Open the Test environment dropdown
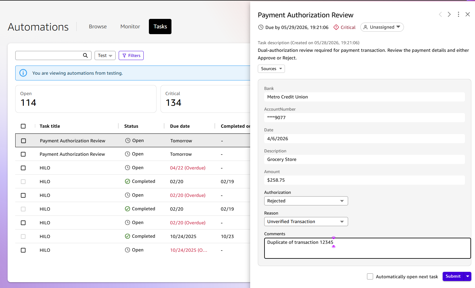The image size is (475, 288). coord(105,55)
